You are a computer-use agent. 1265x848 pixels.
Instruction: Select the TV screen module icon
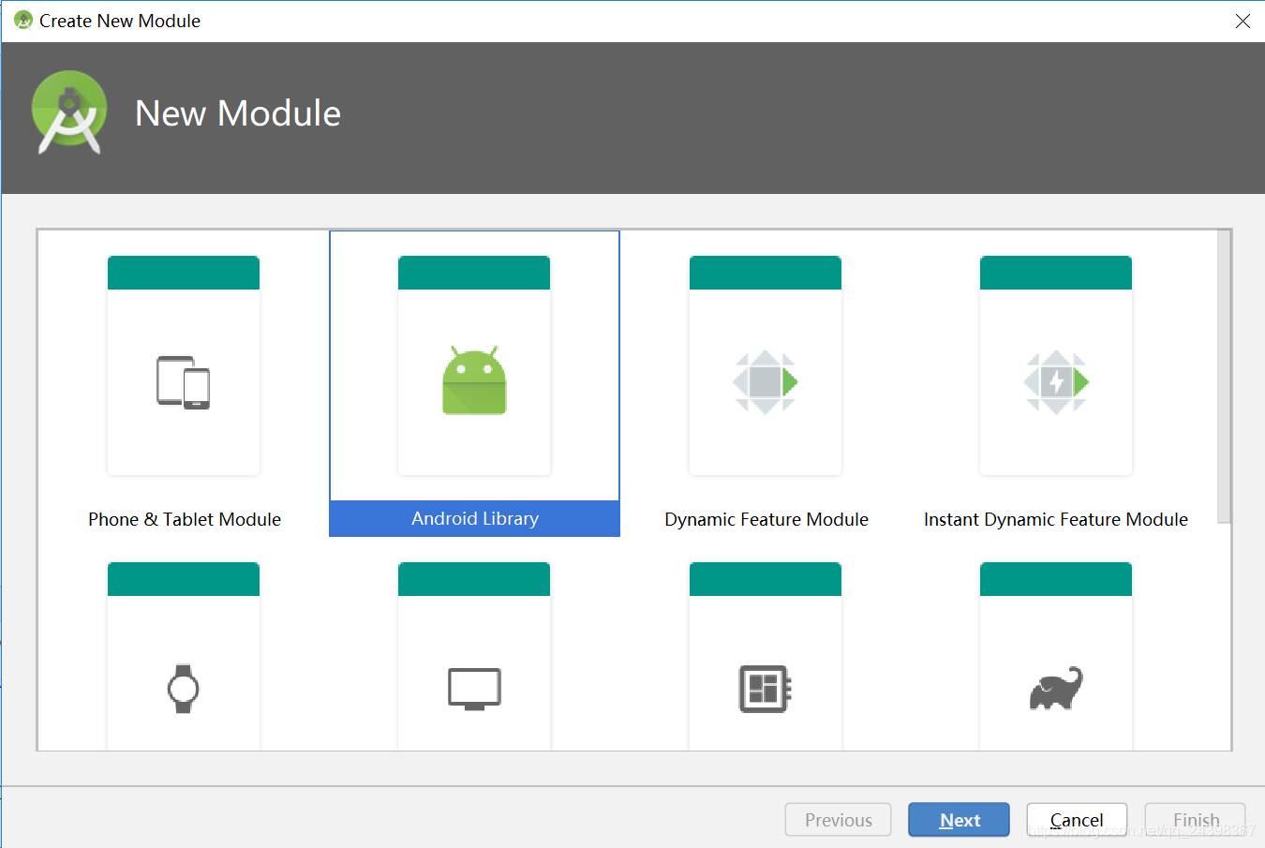(x=474, y=690)
